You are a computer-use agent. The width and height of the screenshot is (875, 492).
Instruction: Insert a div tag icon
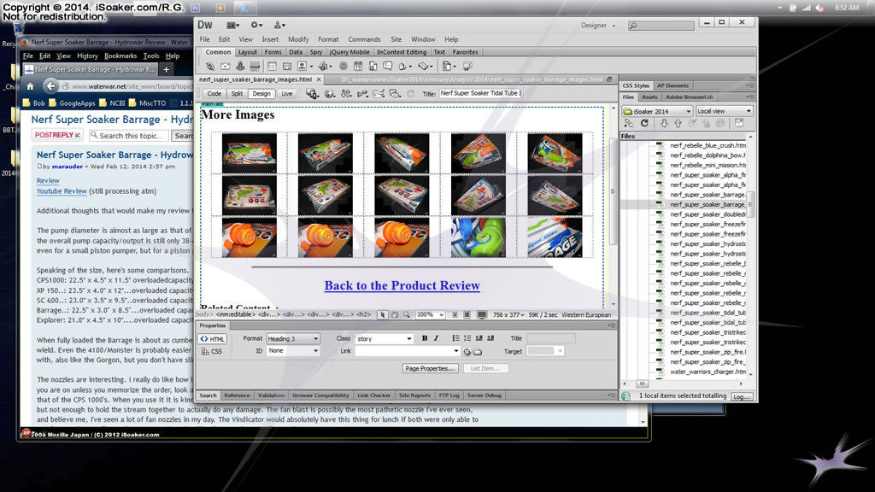pos(287,66)
